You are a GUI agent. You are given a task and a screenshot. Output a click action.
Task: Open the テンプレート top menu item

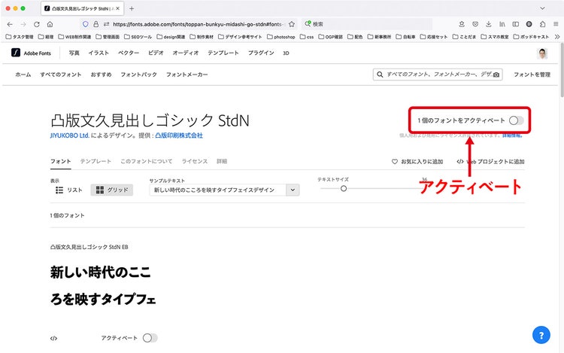(x=223, y=53)
